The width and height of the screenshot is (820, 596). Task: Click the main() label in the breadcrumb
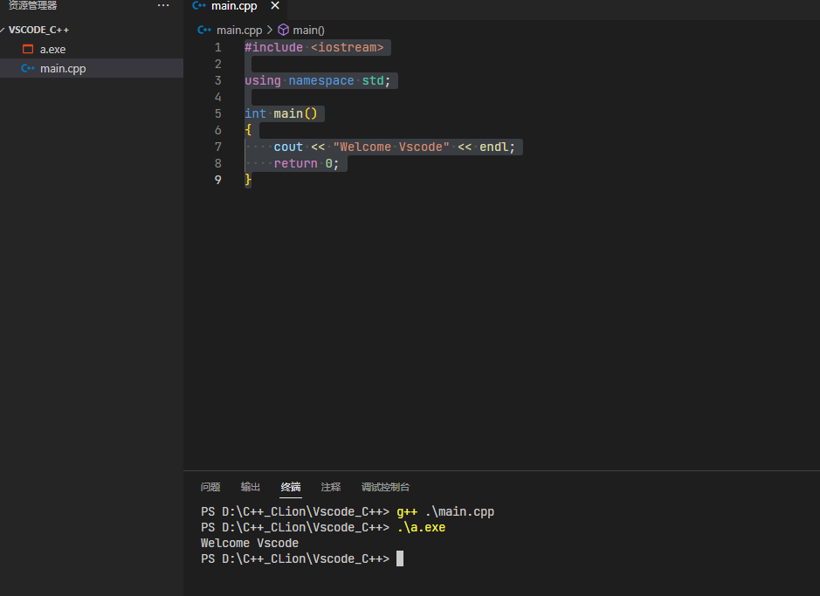pos(308,30)
